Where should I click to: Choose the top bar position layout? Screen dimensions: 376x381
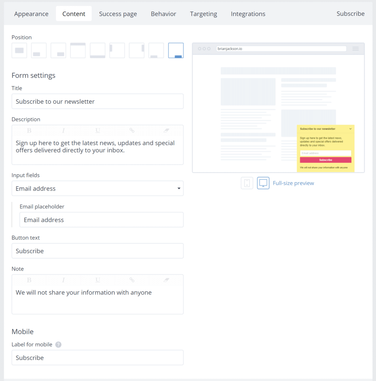(x=78, y=50)
